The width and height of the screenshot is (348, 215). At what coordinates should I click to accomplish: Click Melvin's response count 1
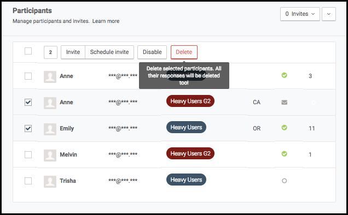tap(310, 154)
